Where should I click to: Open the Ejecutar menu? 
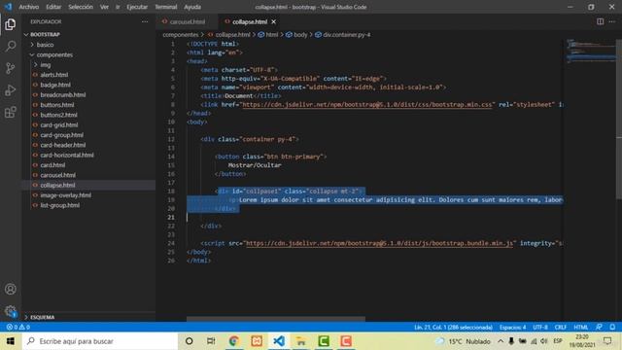click(x=137, y=7)
